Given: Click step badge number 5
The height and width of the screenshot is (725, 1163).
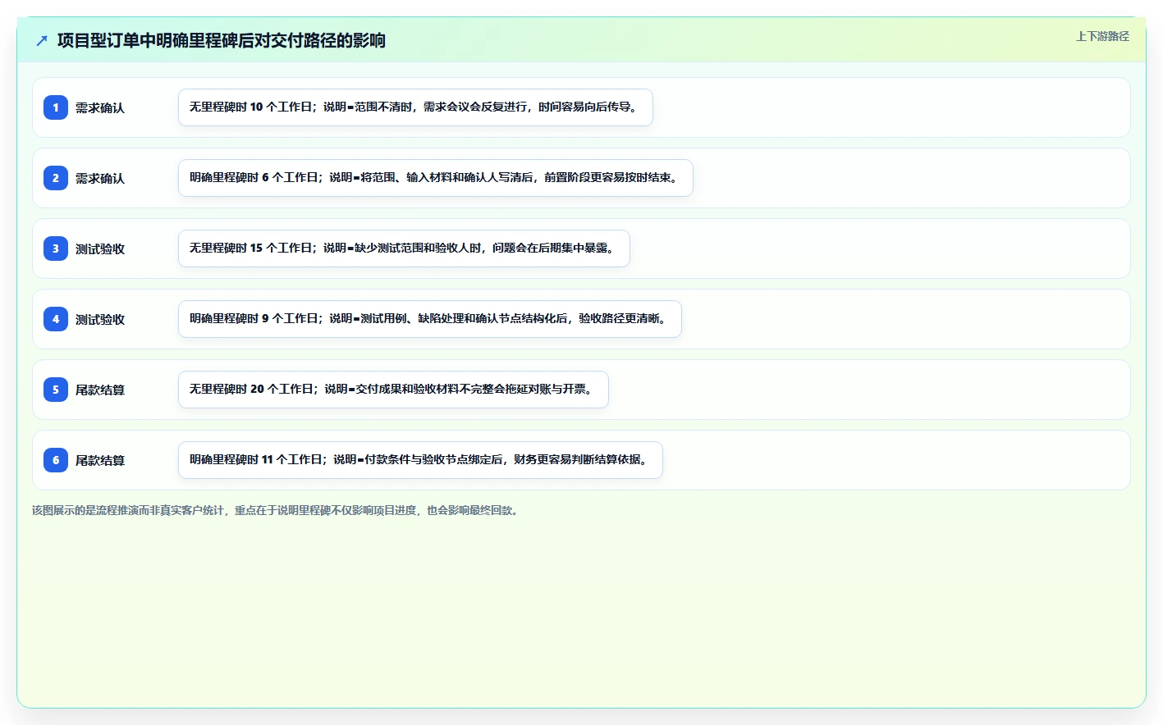Looking at the screenshot, I should pos(56,390).
